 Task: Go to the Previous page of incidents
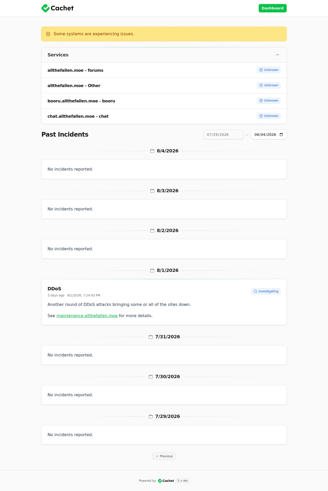164,456
